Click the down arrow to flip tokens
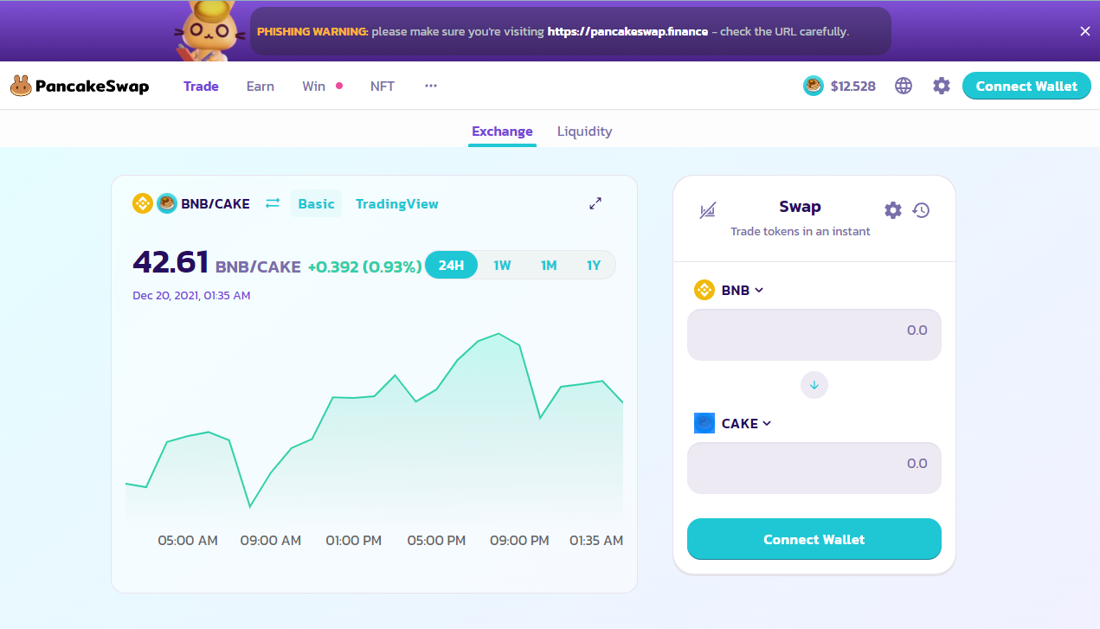Viewport: 1100px width, 629px height. click(x=814, y=384)
